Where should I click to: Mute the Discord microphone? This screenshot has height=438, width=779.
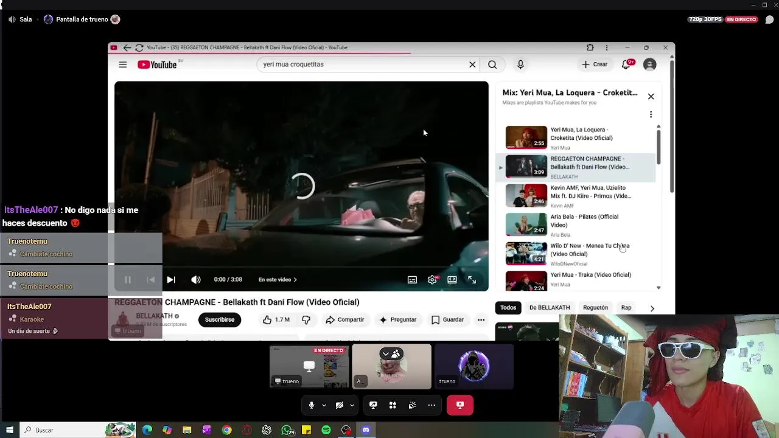[x=311, y=405]
